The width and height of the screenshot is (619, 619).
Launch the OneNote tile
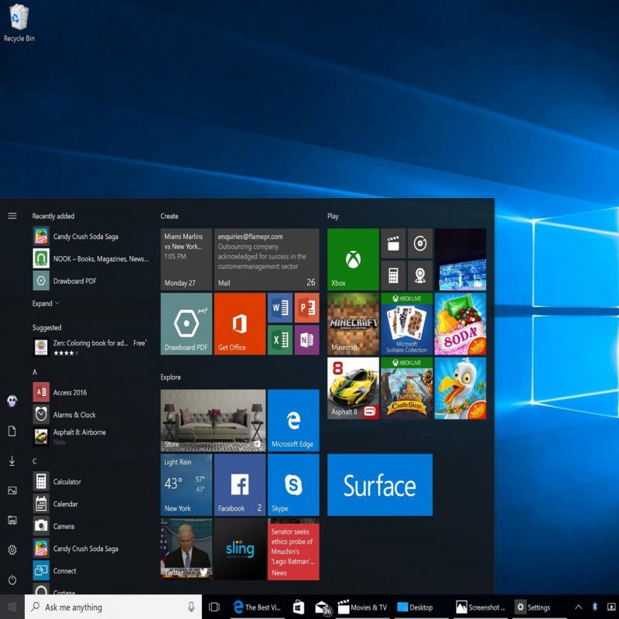click(306, 340)
